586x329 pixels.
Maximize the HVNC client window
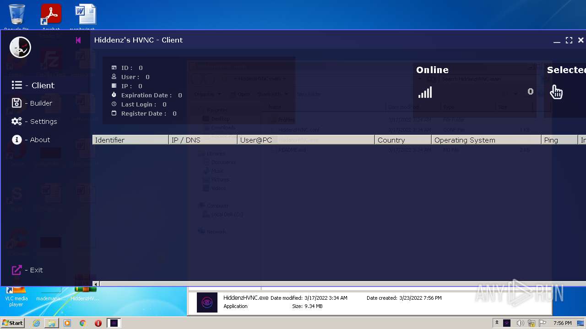click(569, 40)
